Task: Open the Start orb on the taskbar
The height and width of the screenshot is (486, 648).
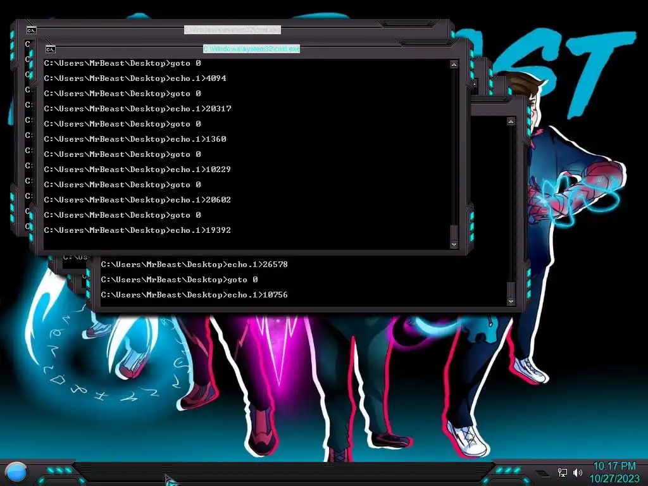Action: click(16, 472)
